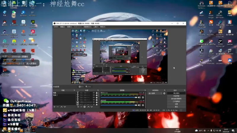Toggle lock on the bottom sources row
The image size is (237, 133).
[97, 104]
